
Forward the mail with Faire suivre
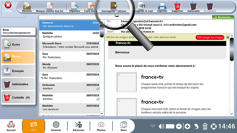tap(91, 7)
